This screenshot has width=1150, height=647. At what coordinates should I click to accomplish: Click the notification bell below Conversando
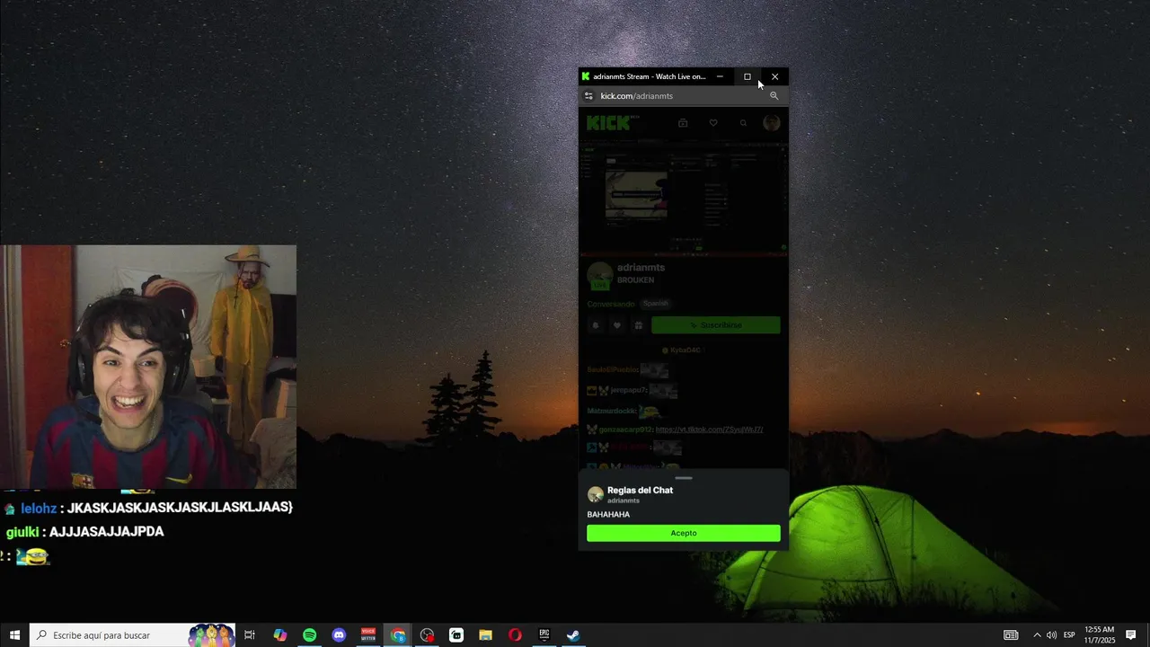click(x=595, y=325)
